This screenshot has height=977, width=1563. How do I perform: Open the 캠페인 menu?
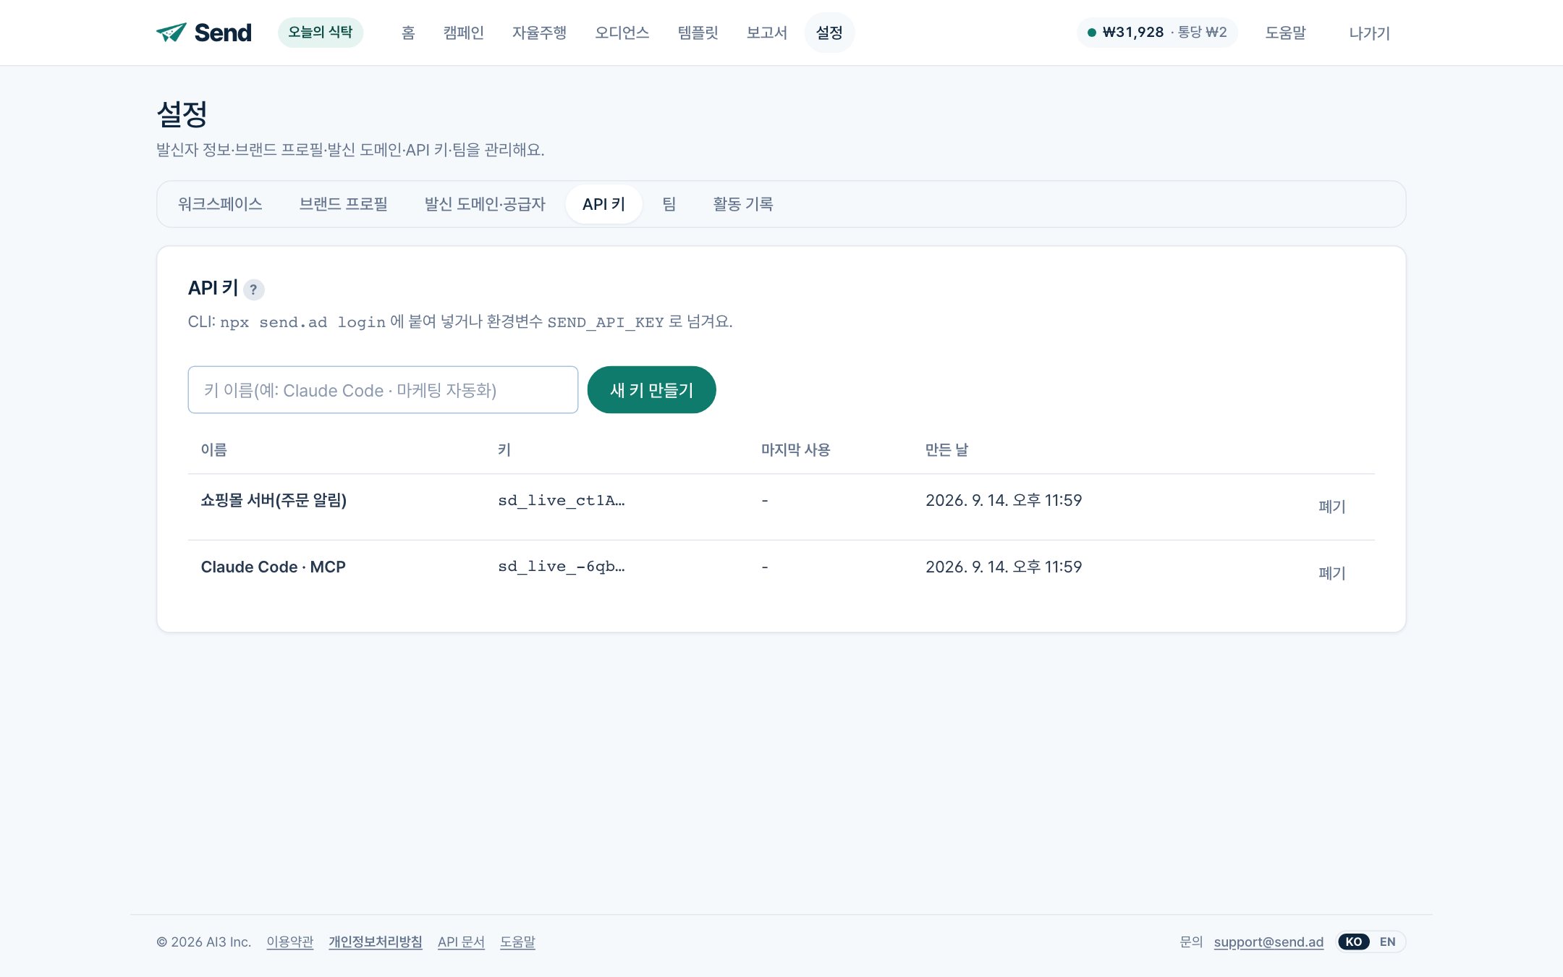464,33
